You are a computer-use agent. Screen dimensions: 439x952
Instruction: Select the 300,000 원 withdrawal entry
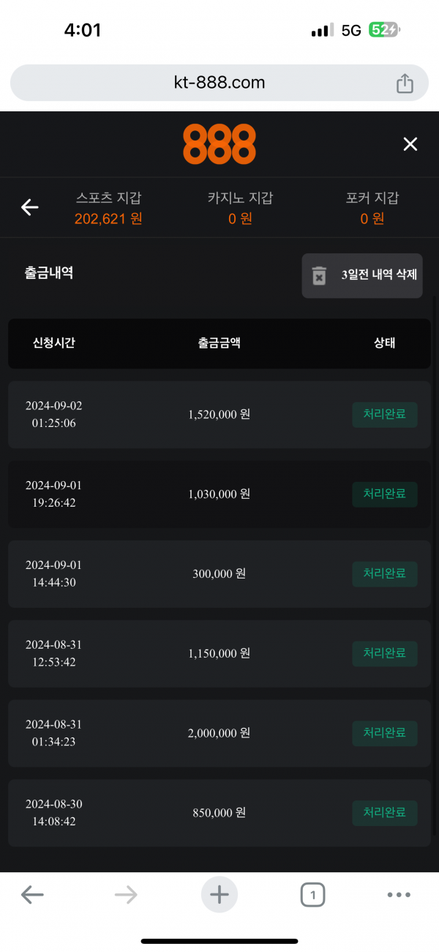point(219,574)
